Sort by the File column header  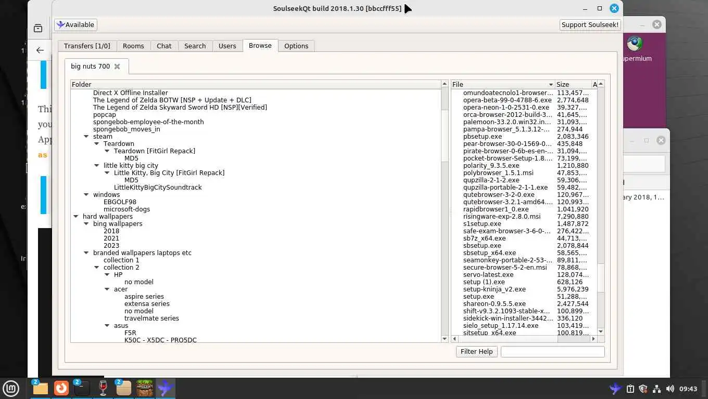click(502, 84)
